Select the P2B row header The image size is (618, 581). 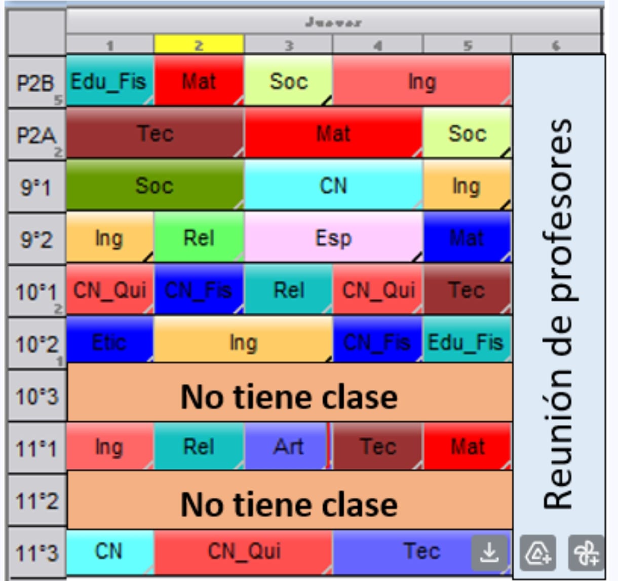tap(36, 82)
